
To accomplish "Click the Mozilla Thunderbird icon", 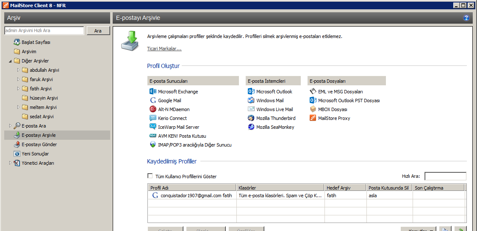I will [x=251, y=118].
